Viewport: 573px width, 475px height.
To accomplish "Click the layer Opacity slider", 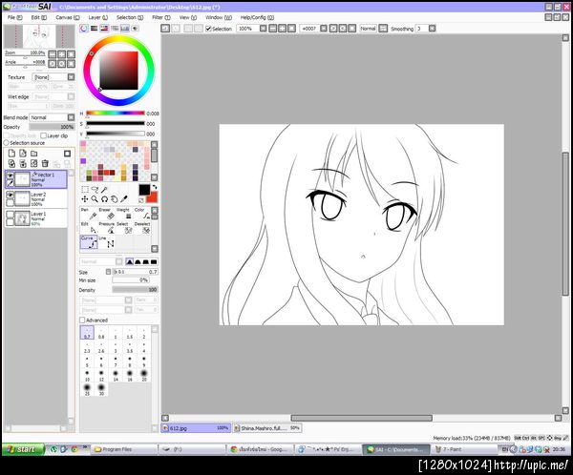I will tap(52, 127).
